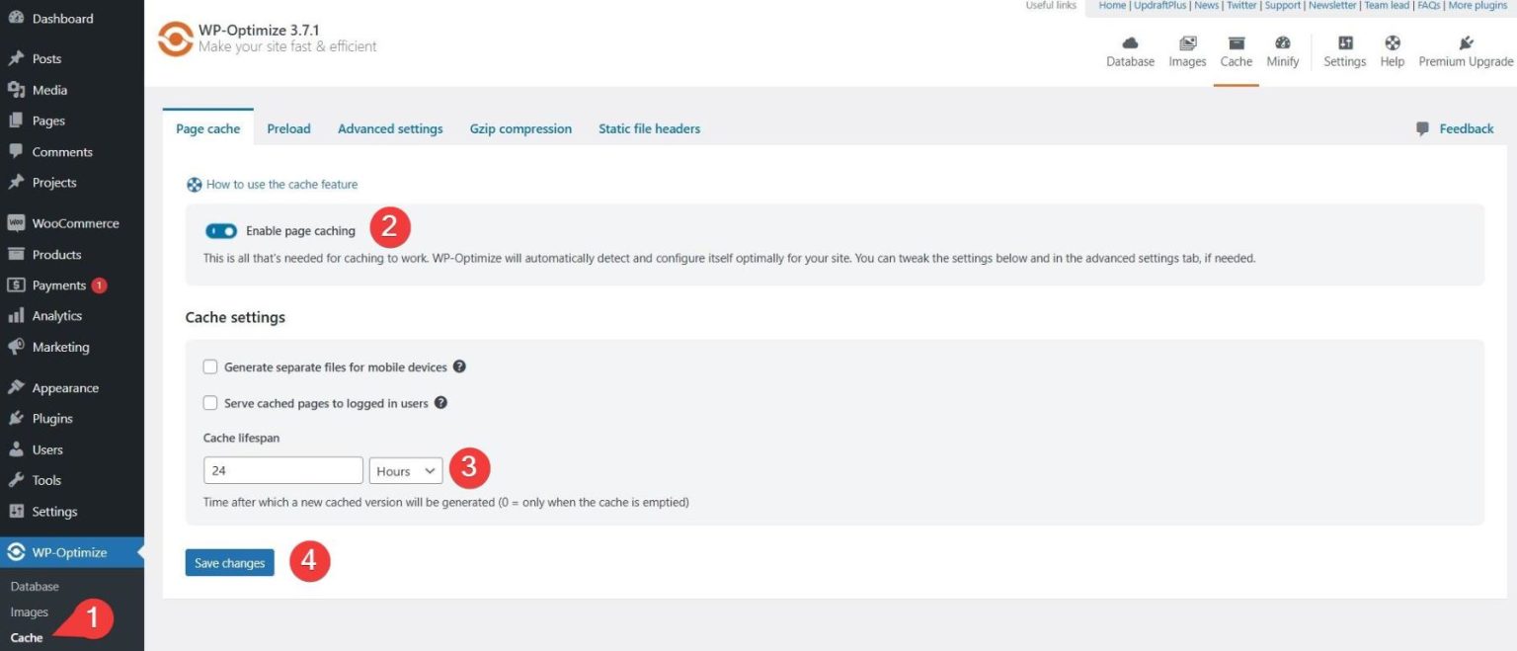
Task: Enable generating separate files for mobile devices
Action: [x=210, y=366]
